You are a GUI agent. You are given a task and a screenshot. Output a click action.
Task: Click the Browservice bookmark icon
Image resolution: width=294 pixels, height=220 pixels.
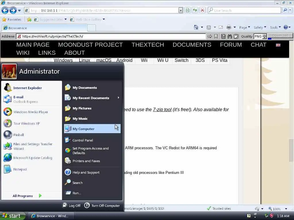click(216, 36)
